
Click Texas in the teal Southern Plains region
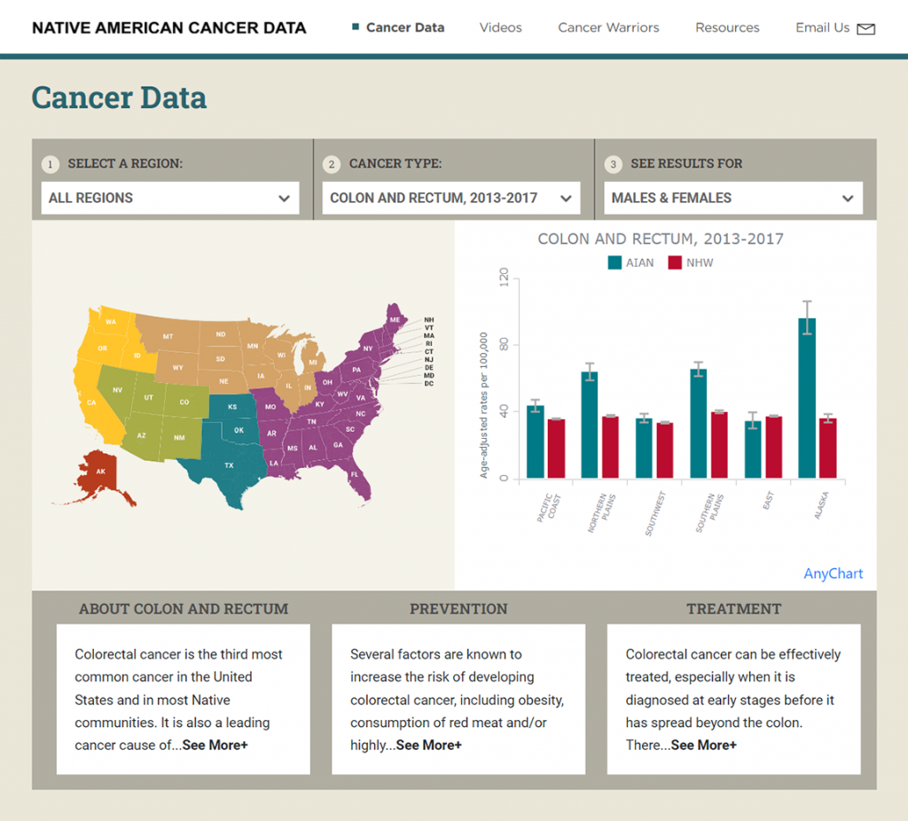tap(229, 465)
